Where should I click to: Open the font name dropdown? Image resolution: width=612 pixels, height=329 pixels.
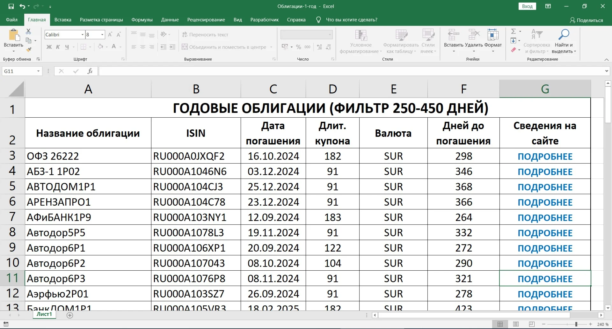[x=82, y=34]
